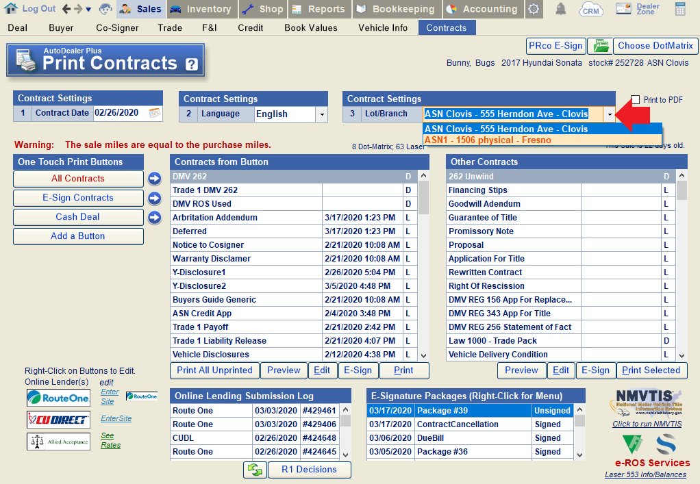The width and height of the screenshot is (700, 484).
Task: Click the PRco E-Sign button
Action: pyautogui.click(x=555, y=46)
